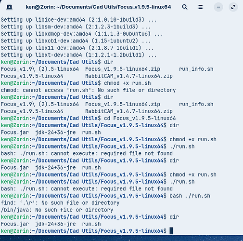This screenshot has height=241, width=243.
Task: Open the hamburger main menu
Action: (x=200, y=7)
